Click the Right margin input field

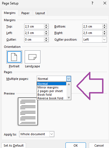coord(92,33)
